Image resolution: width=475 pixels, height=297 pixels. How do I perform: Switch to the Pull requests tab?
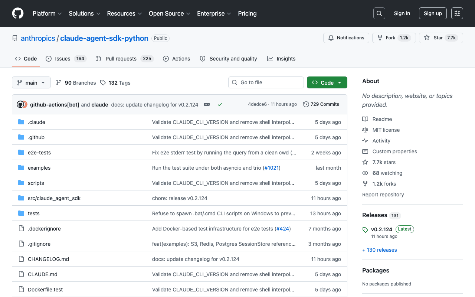[125, 59]
